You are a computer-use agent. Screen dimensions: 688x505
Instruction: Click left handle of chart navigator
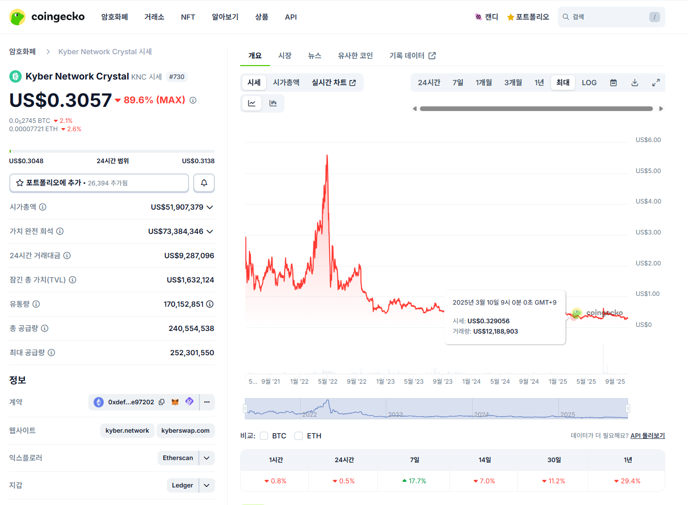245,408
